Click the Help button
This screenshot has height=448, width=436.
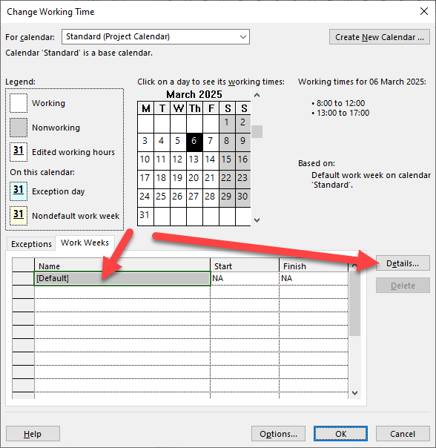[x=33, y=434]
